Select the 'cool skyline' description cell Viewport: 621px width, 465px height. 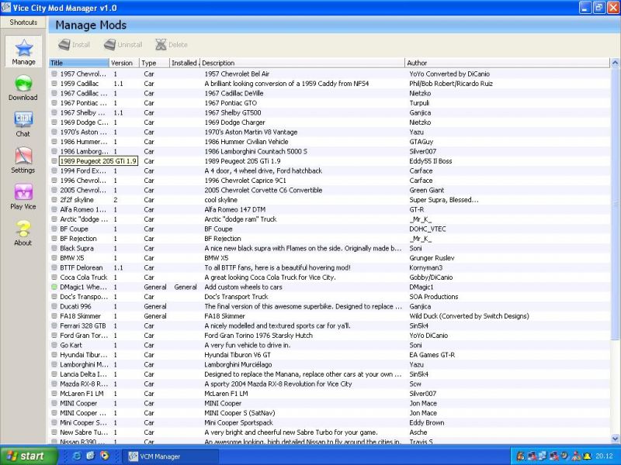[x=220, y=200]
